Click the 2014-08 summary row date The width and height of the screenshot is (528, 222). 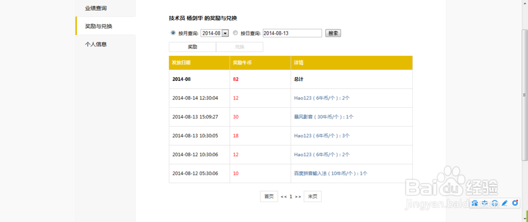click(x=182, y=79)
